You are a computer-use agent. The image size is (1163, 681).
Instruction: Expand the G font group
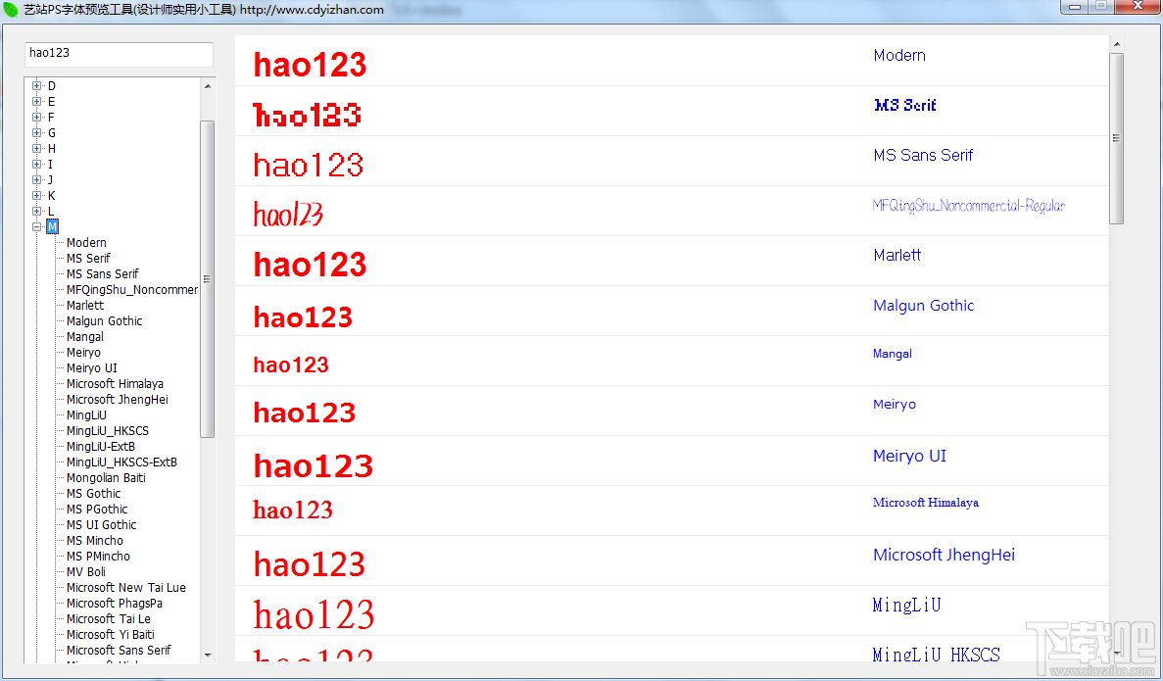[36, 133]
